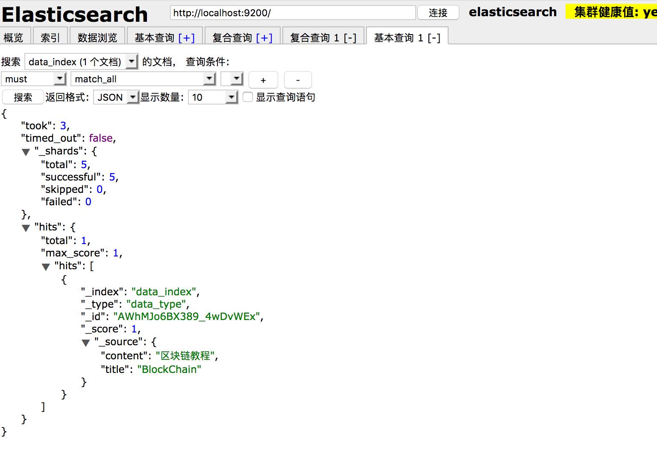This screenshot has width=657, height=460.
Task: Open the empty operator dropdown
Action: [x=232, y=79]
